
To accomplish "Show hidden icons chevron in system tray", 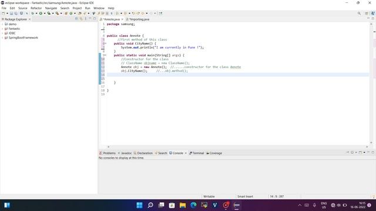I will [300, 205].
